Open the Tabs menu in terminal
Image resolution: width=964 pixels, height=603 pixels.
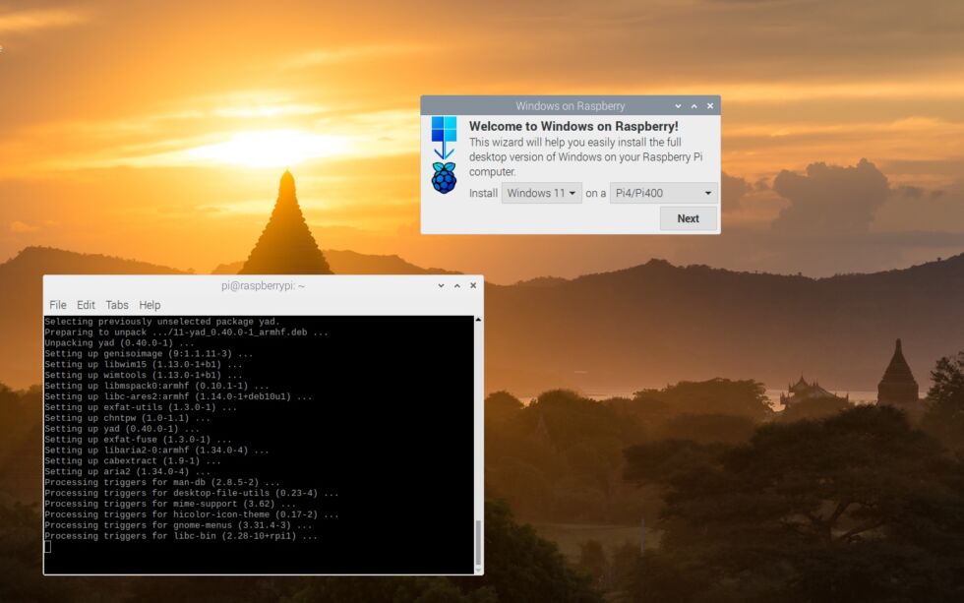point(117,305)
